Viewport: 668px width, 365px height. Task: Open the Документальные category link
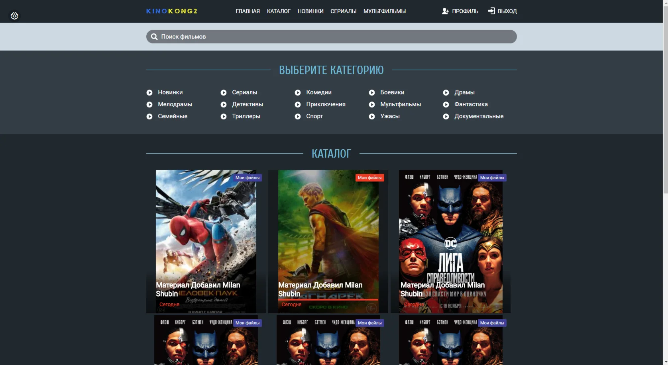pyautogui.click(x=479, y=116)
